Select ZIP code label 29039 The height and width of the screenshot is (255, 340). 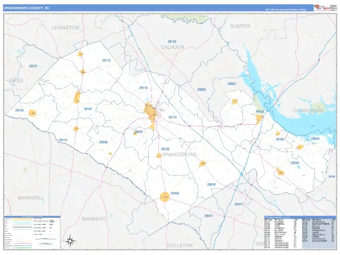[x=138, y=132]
